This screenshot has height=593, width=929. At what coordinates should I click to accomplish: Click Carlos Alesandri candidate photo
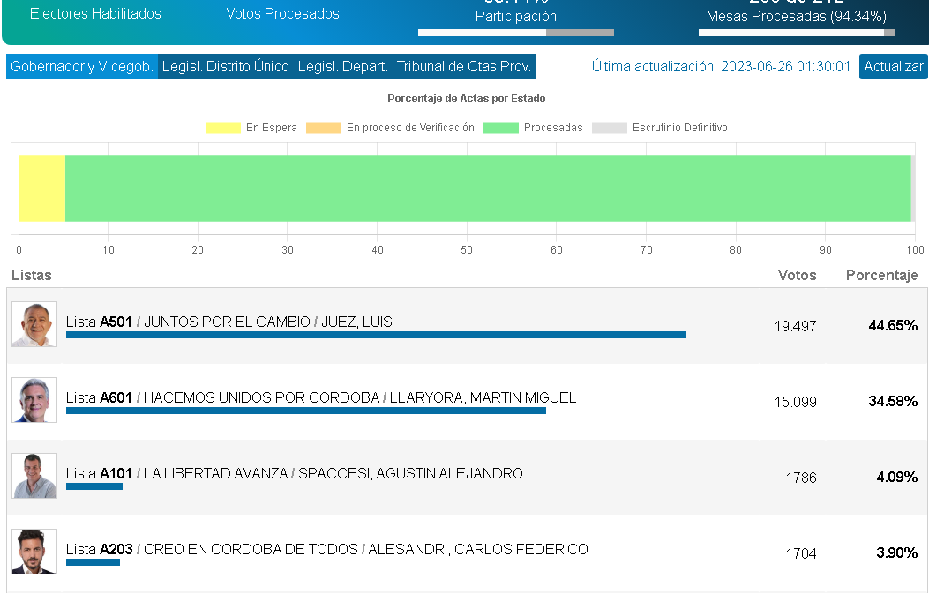point(34,552)
